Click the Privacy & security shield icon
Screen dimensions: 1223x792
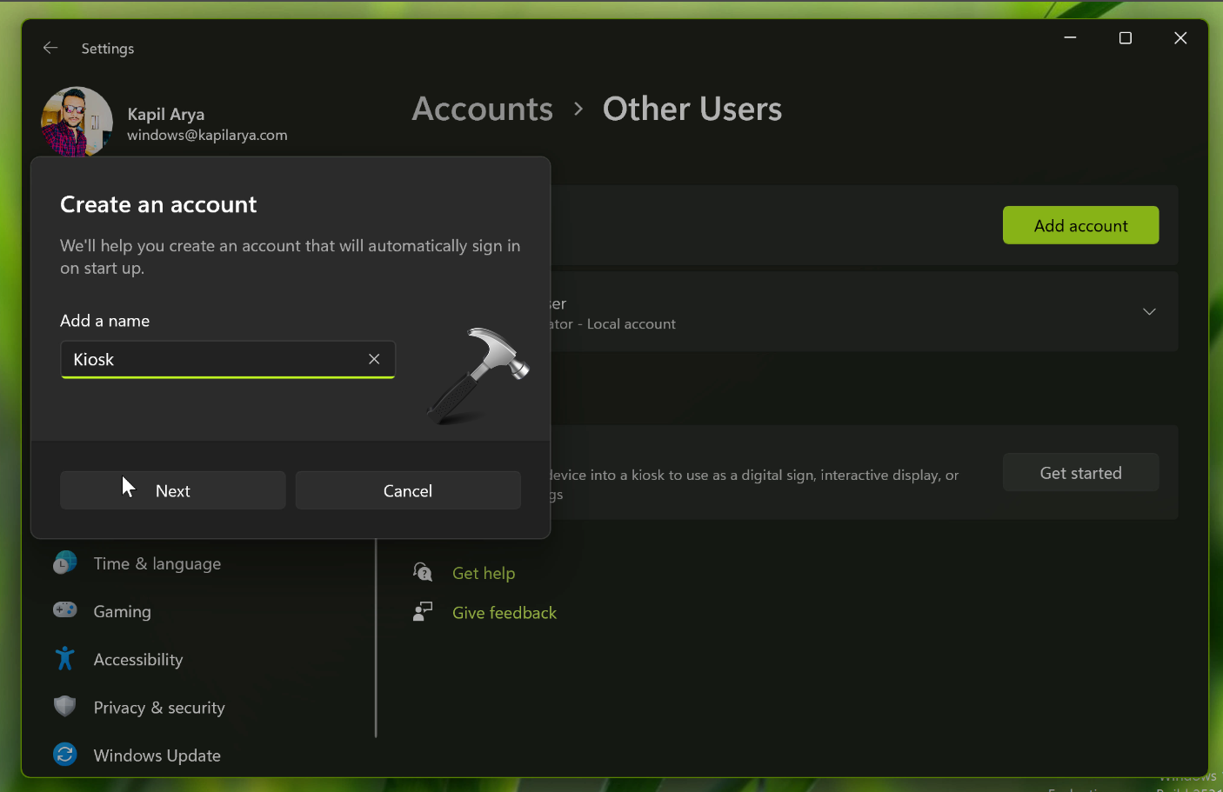[64, 707]
